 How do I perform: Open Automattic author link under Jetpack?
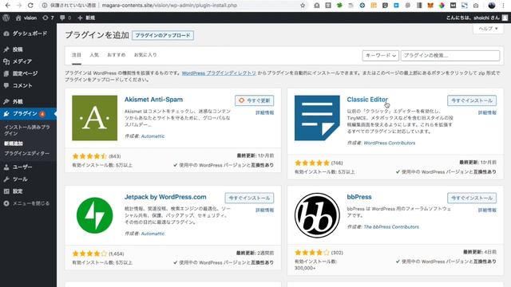pos(153,234)
